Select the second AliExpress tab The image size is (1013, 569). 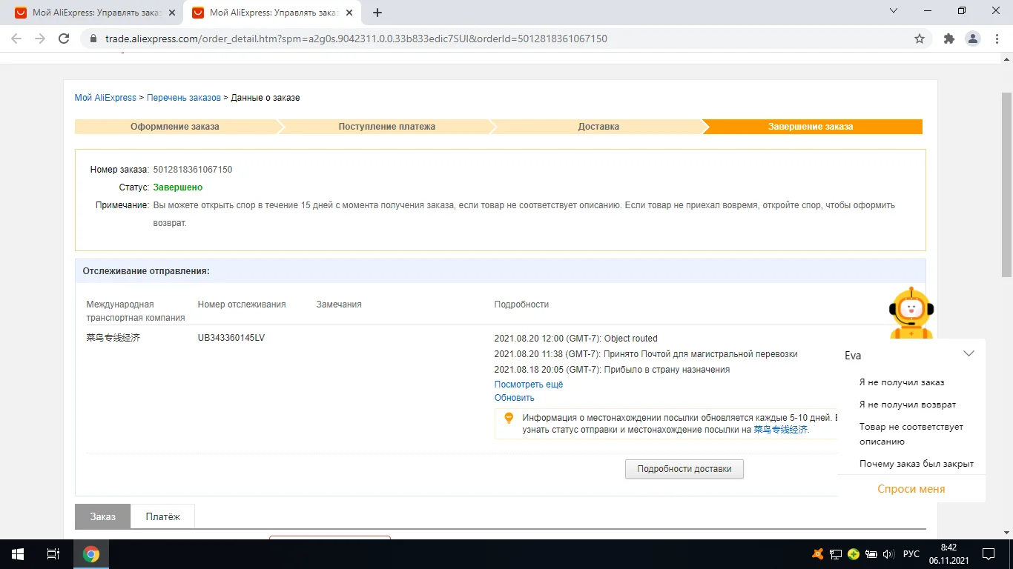272,13
